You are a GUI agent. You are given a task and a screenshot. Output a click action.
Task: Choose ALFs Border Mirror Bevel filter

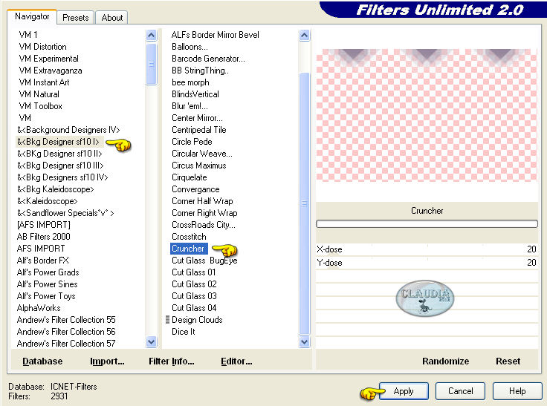pyautogui.click(x=216, y=35)
